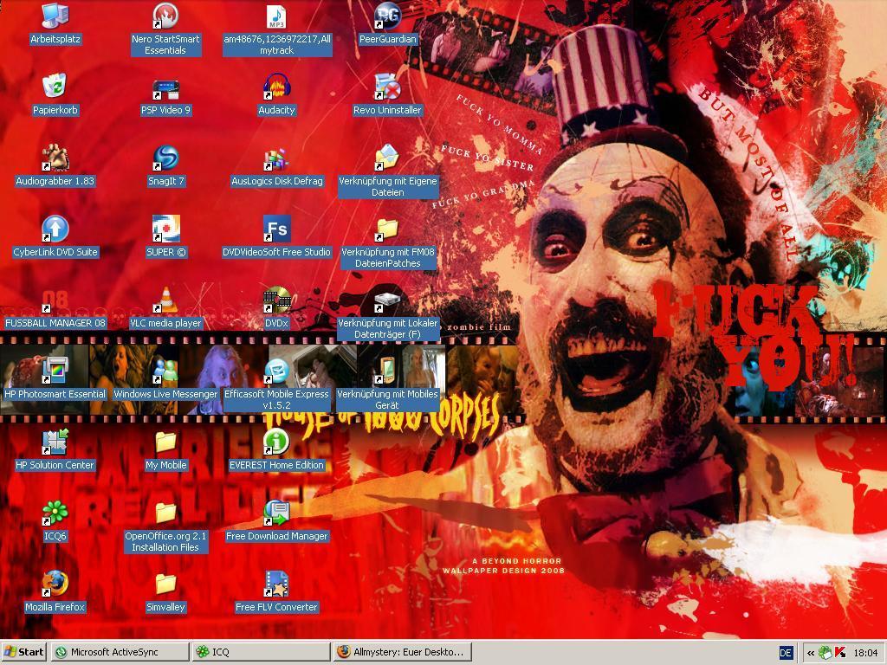Screen dimensions: 887x665
Task: Switch to Microsoft ActiveSync taskbar window
Action: point(120,652)
